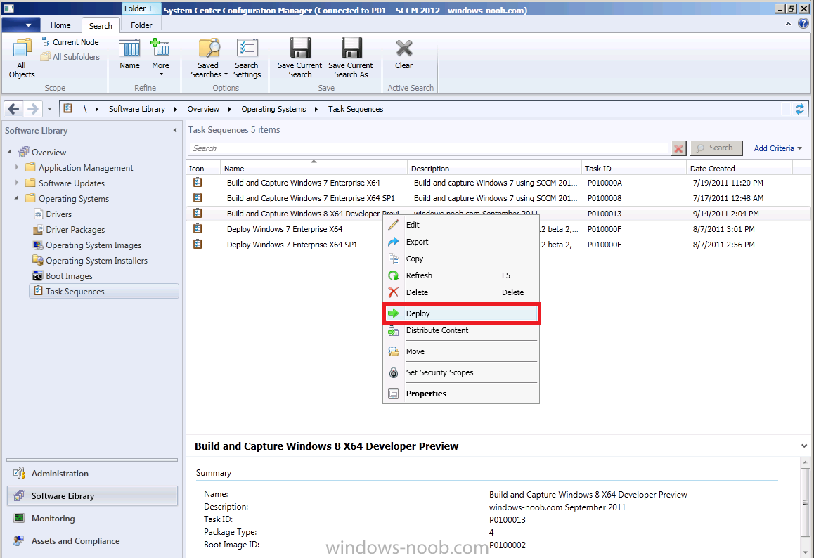Choose Set Security Scopes in context menu
This screenshot has width=814, height=558.
461,372
